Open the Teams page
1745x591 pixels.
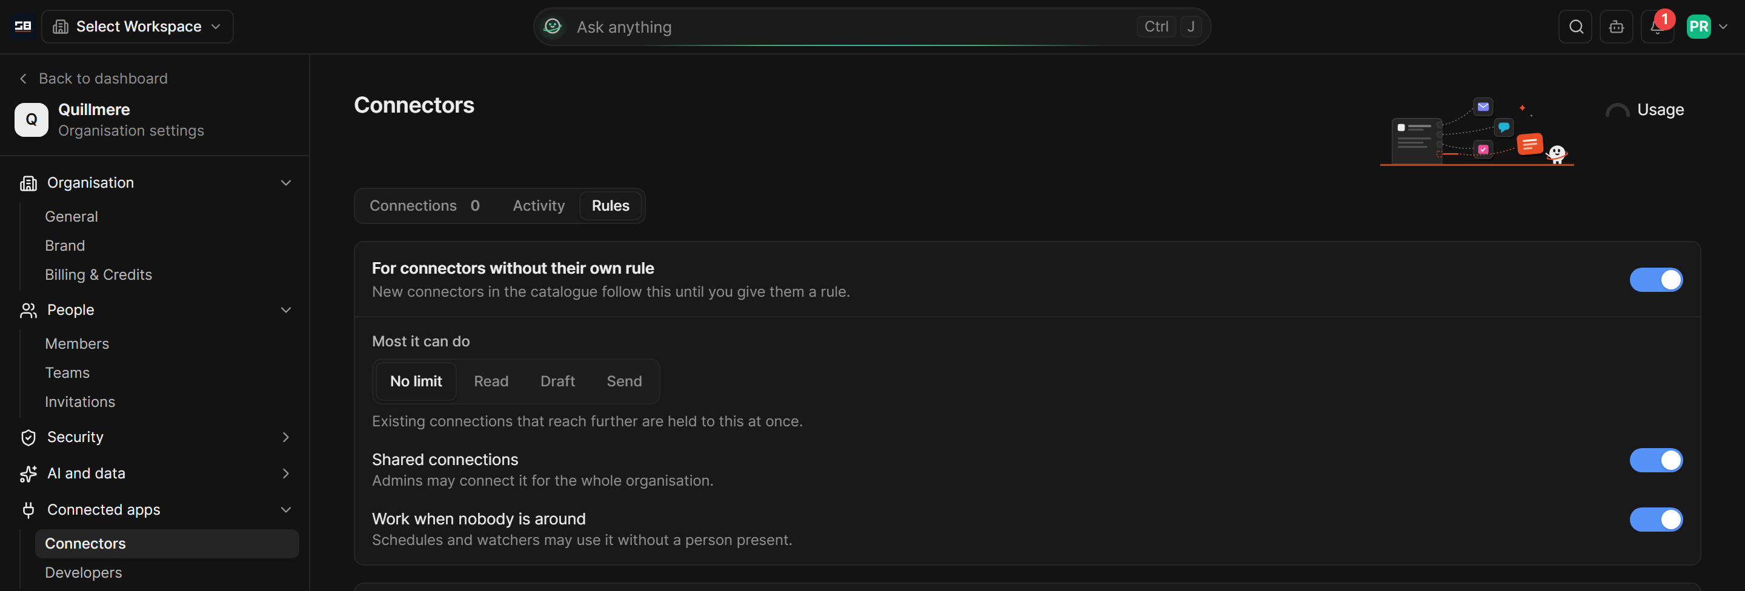pyautogui.click(x=67, y=373)
